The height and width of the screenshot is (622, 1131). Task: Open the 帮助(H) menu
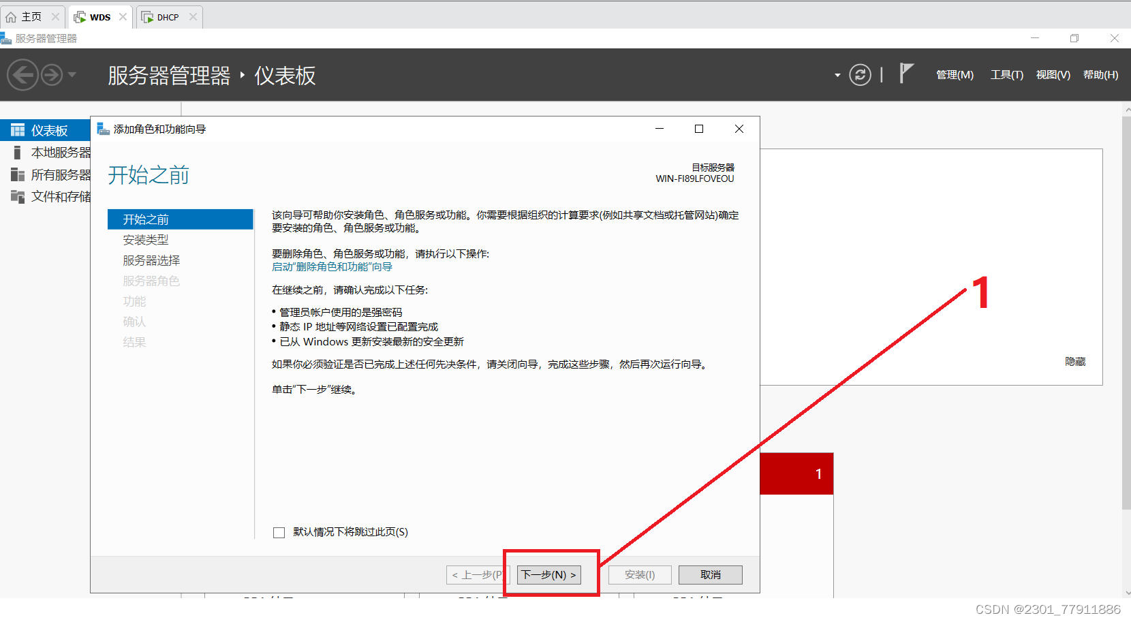[x=1100, y=75]
